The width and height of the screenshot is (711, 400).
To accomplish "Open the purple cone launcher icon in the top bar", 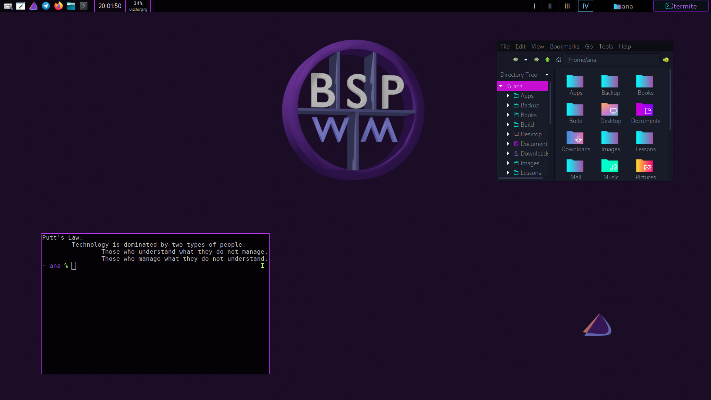I will (x=33, y=6).
